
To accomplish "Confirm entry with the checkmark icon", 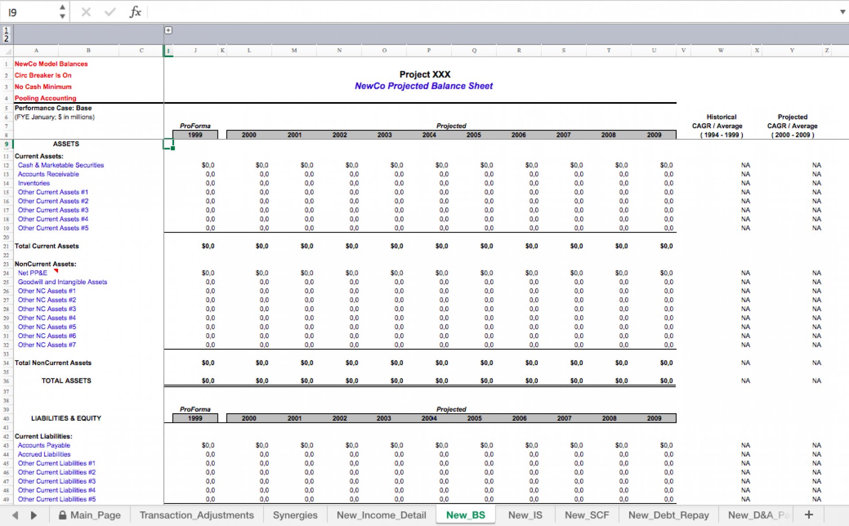I will pyautogui.click(x=110, y=12).
